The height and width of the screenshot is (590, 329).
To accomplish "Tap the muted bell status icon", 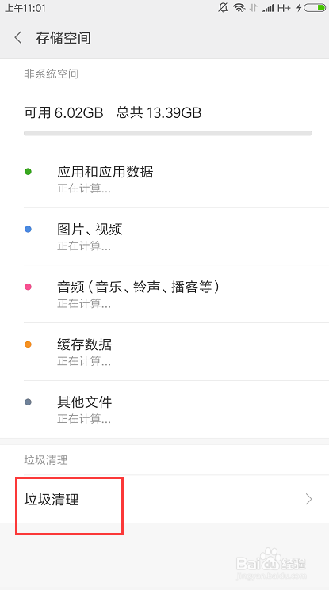I will tap(223, 8).
